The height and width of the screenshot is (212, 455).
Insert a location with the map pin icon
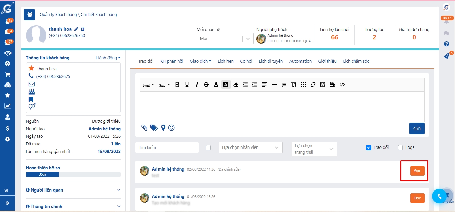point(163,128)
